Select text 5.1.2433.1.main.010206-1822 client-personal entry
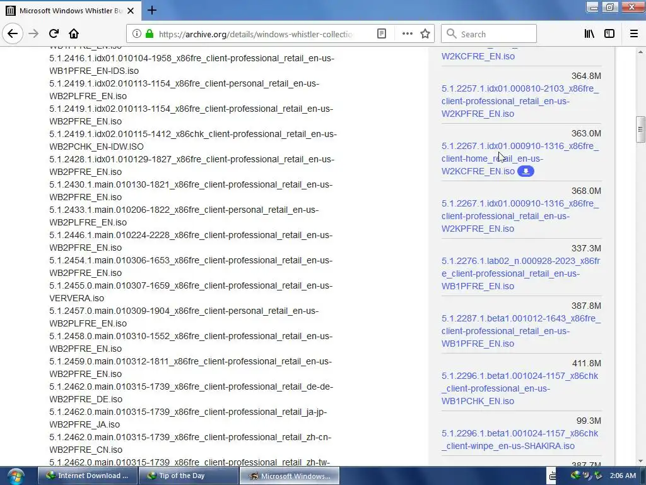646x485 pixels. pyautogui.click(x=184, y=216)
